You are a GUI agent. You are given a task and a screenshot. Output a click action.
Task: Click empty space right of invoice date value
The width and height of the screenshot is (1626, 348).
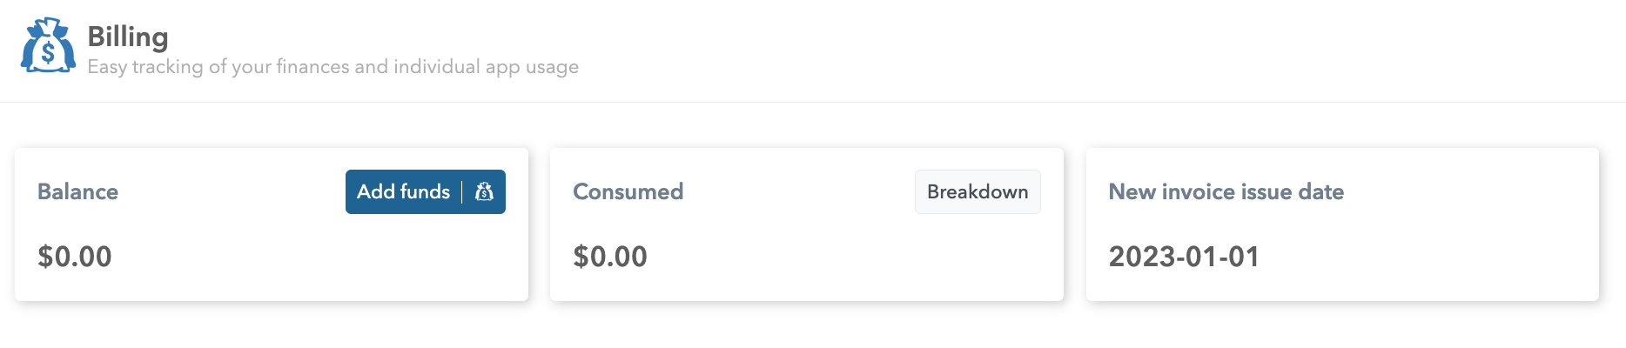click(1428, 257)
